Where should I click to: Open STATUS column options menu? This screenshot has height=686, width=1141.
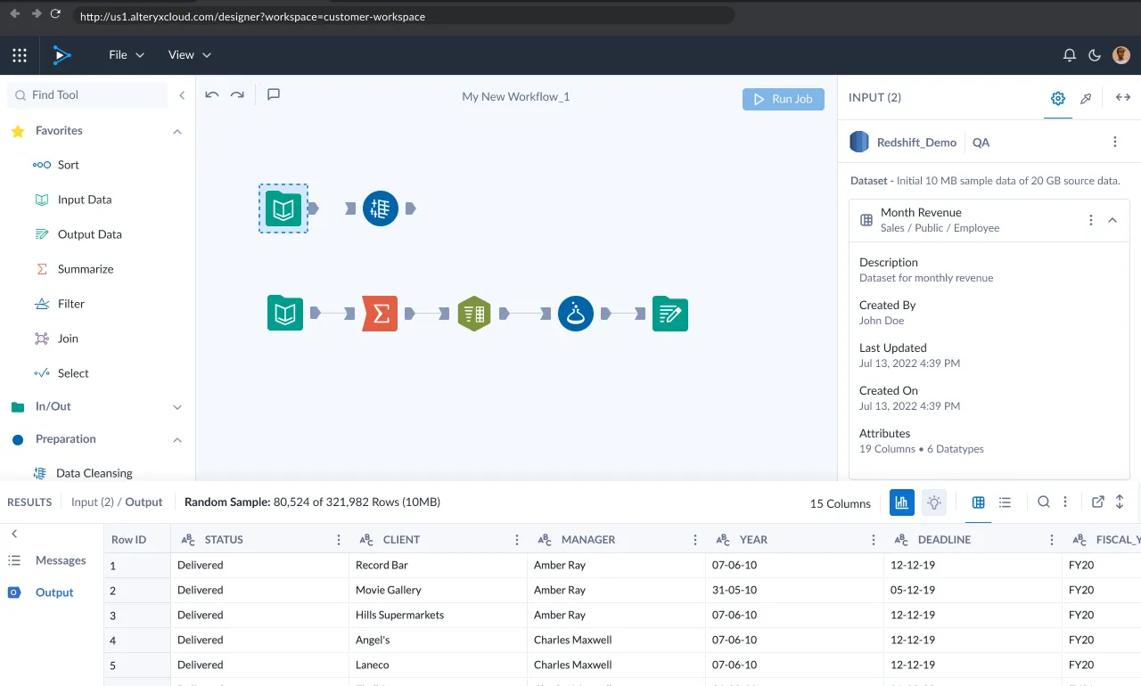click(x=339, y=540)
